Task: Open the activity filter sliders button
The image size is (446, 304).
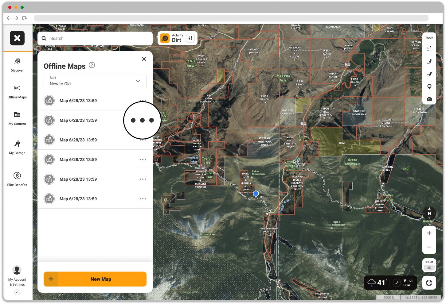Action: click(x=190, y=38)
